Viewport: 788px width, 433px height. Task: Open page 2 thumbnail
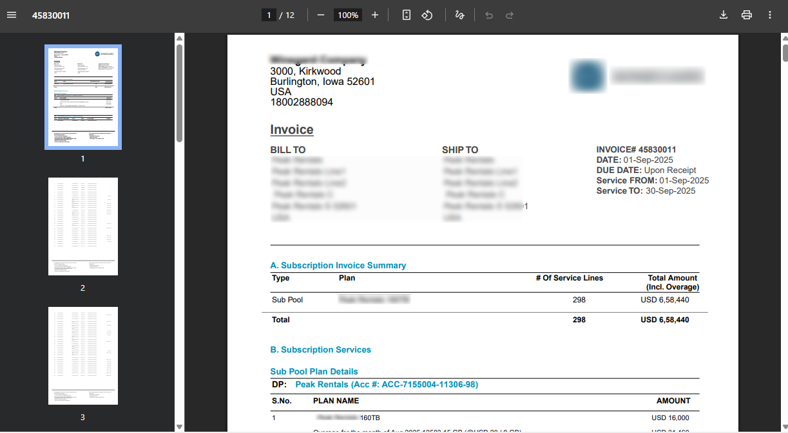[83, 226]
